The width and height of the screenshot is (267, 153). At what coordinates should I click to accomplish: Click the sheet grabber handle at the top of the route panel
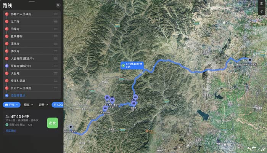pyautogui.click(x=32, y=2)
